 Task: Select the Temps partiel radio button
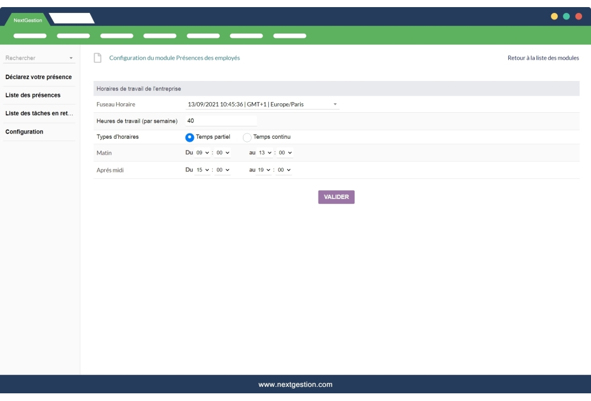tap(190, 137)
